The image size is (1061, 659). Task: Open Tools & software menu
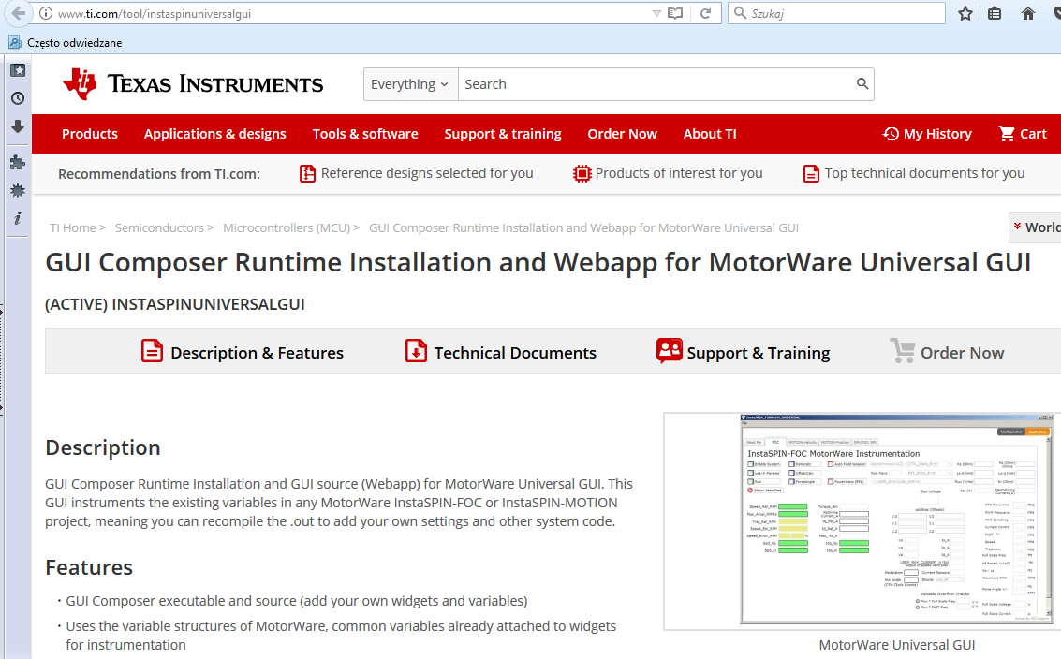click(x=364, y=134)
